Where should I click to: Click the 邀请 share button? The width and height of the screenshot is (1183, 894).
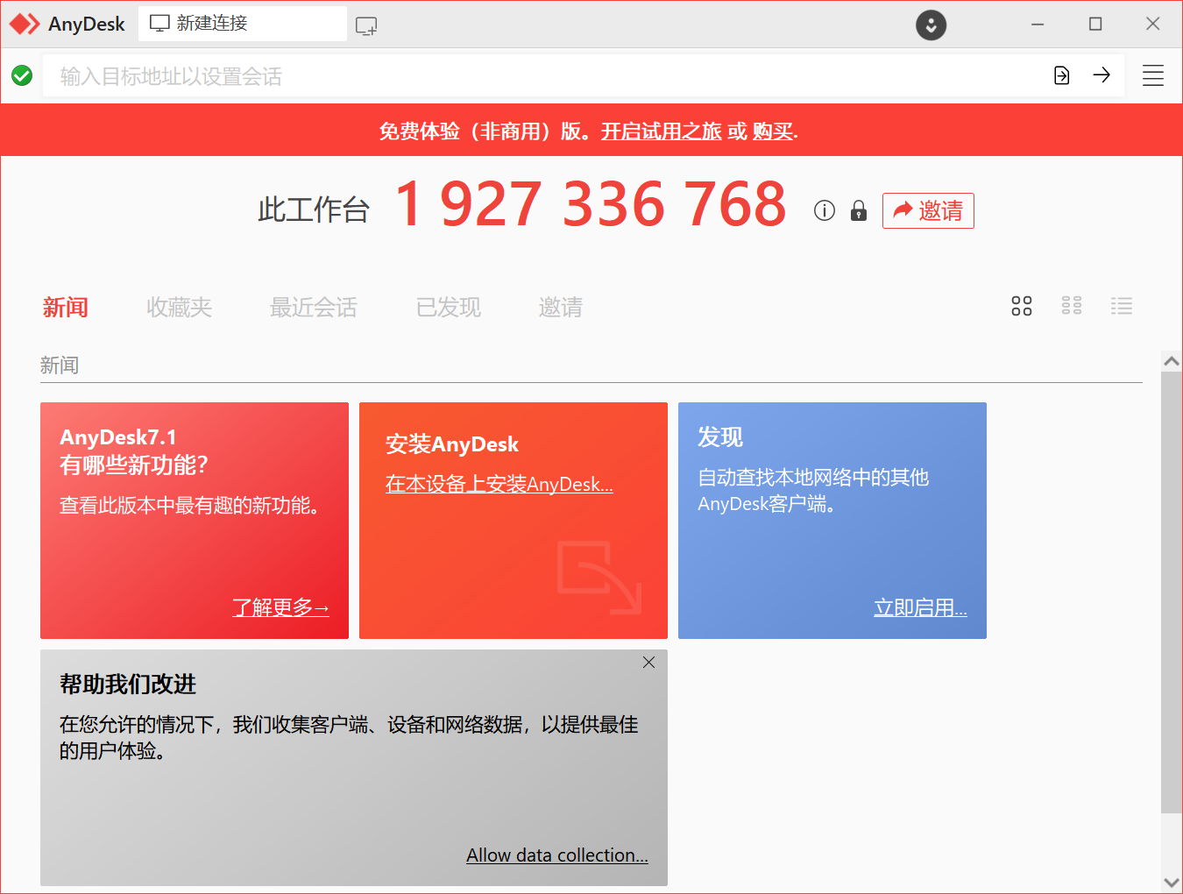pos(928,210)
